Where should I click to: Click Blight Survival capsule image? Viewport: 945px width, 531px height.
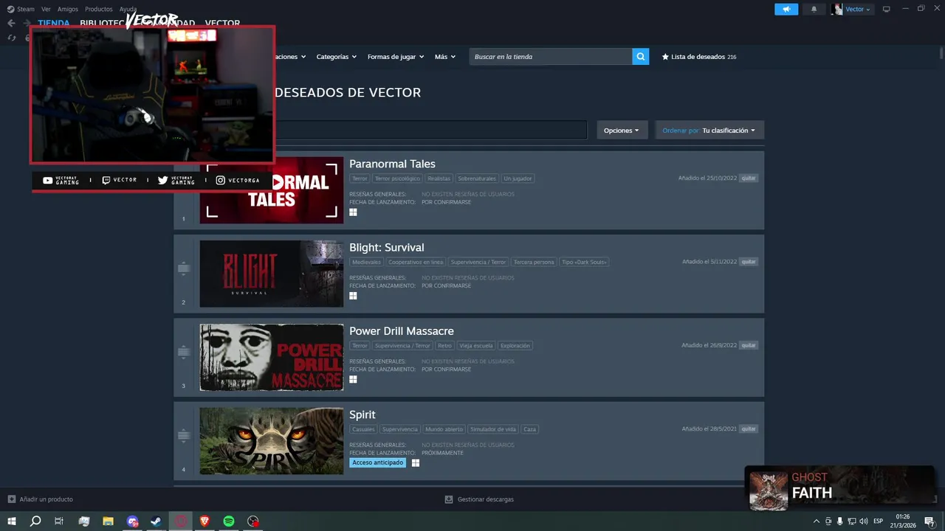point(271,274)
